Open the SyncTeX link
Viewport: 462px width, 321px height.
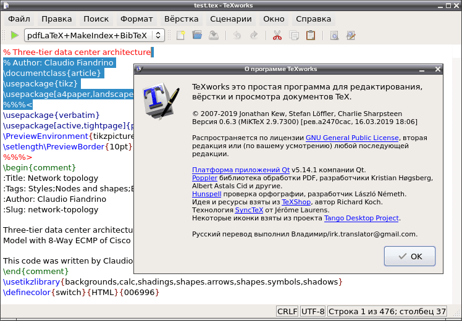click(249, 210)
